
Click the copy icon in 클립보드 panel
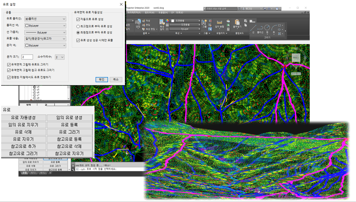[x=246, y=25]
